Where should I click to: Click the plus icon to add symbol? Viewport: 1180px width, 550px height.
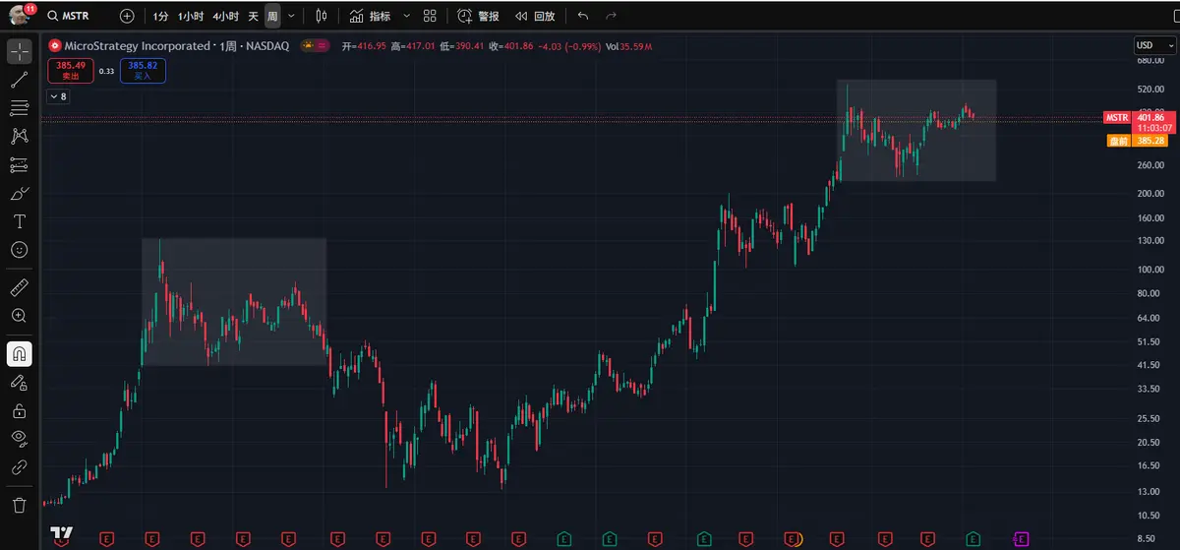point(127,16)
